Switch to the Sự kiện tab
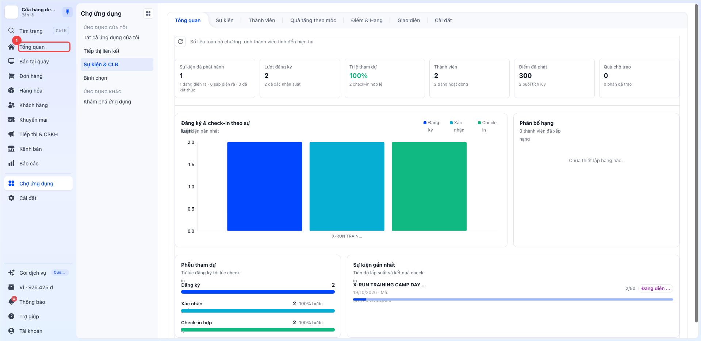 [225, 20]
